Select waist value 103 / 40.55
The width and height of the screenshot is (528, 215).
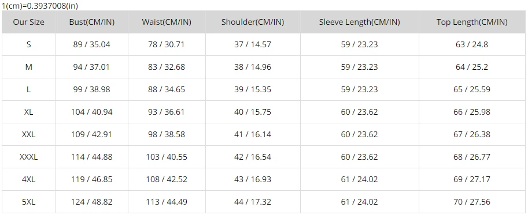167,157
